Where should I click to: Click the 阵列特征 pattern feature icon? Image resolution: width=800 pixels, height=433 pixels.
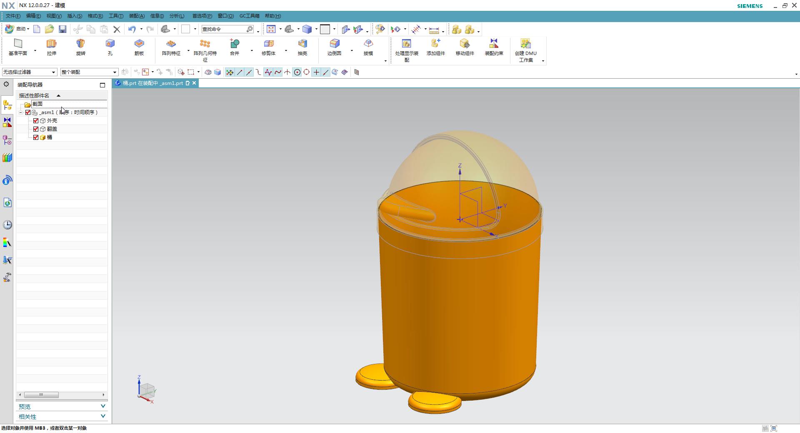171,44
